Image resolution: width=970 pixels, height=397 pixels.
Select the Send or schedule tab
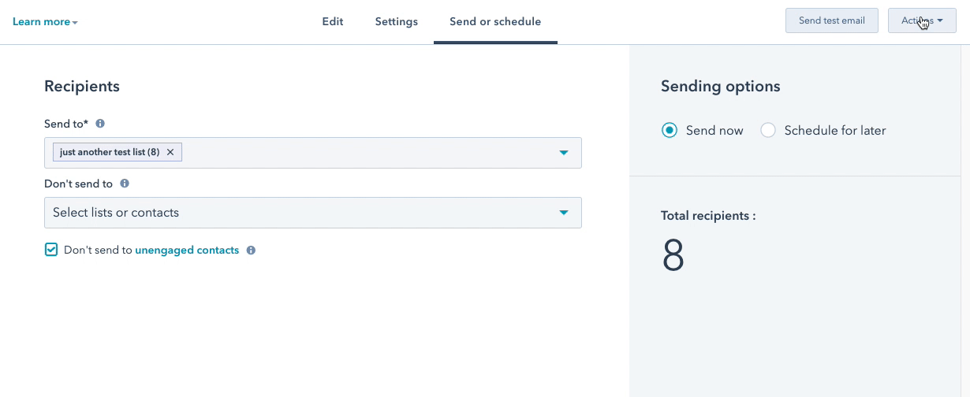click(x=495, y=22)
